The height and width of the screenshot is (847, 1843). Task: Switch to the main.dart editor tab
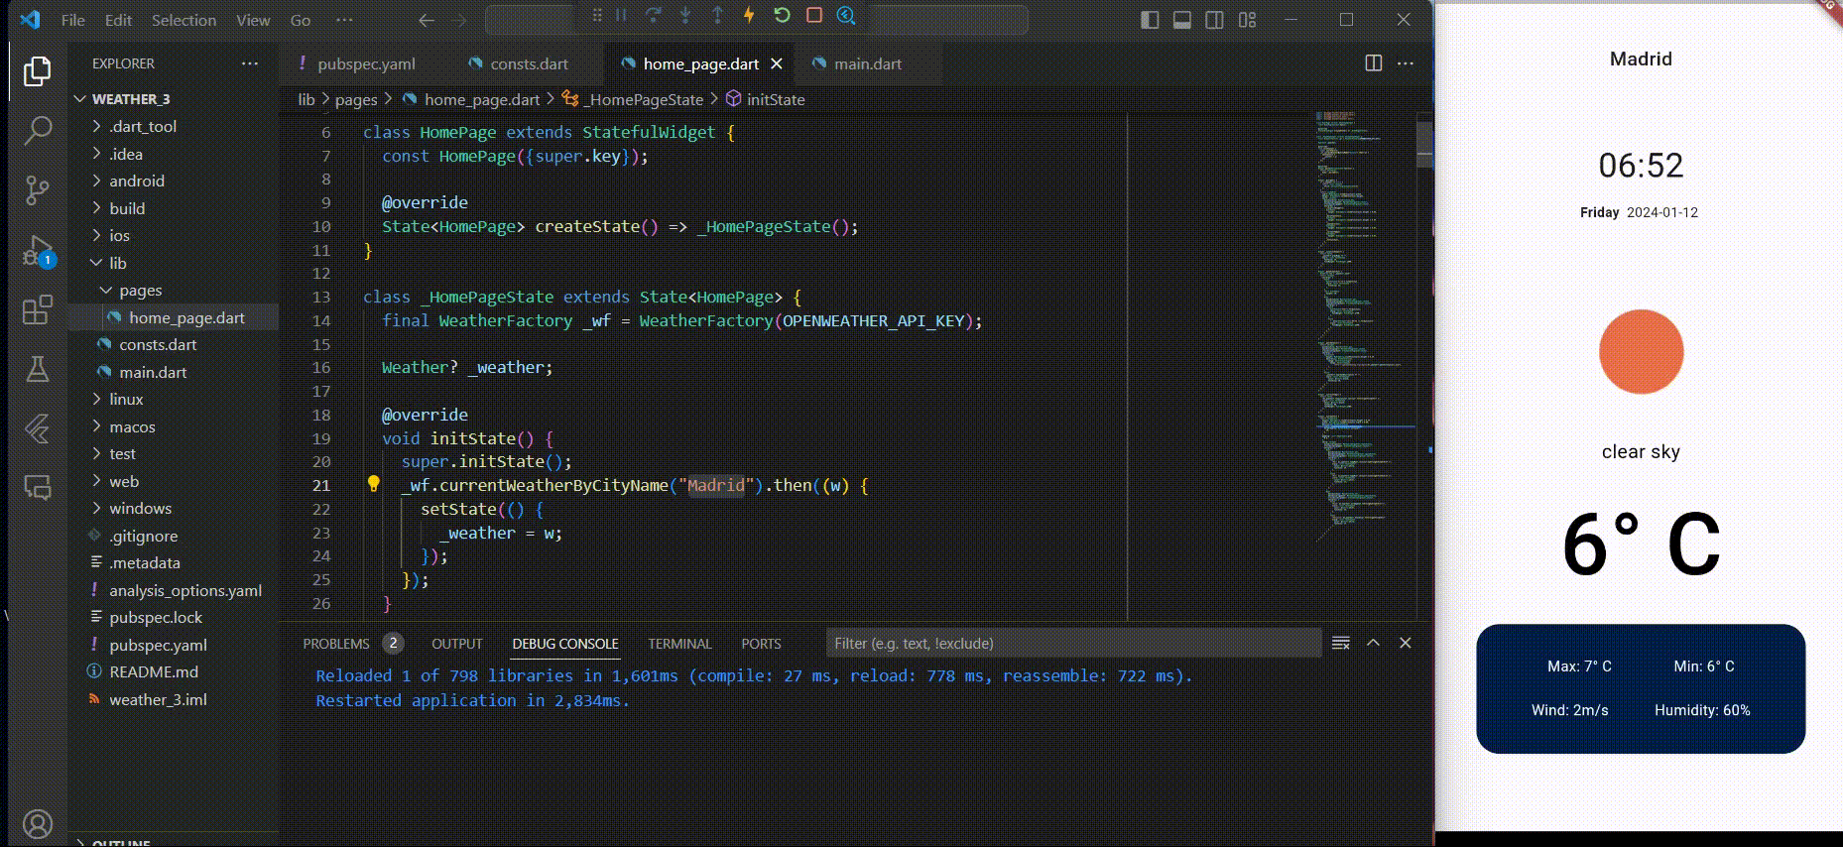click(x=867, y=63)
